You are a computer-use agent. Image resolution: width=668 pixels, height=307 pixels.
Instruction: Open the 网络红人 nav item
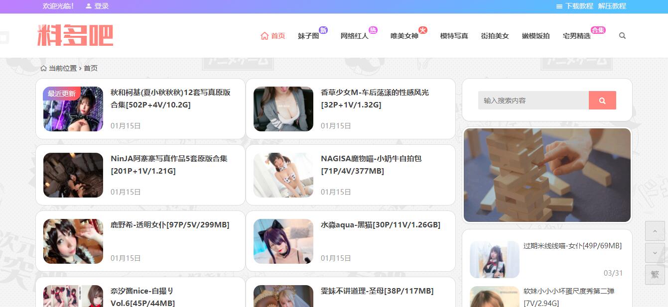click(x=355, y=36)
